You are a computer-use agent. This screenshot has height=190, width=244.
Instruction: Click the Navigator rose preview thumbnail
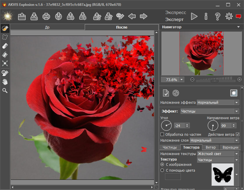(201, 53)
